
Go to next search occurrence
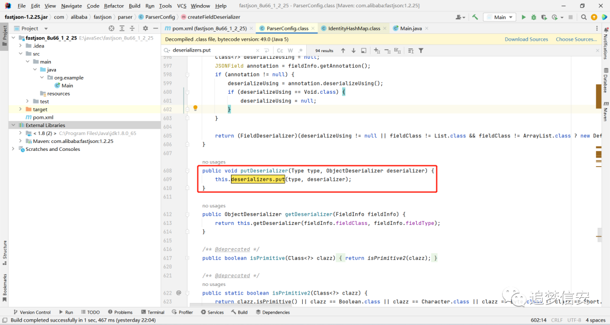354,51
